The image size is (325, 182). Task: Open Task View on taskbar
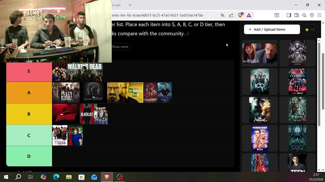tap(30, 177)
